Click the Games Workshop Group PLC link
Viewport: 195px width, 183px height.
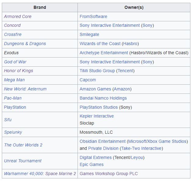click(x=109, y=174)
